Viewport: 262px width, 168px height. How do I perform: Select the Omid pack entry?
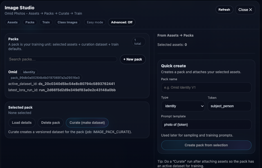click(13, 72)
